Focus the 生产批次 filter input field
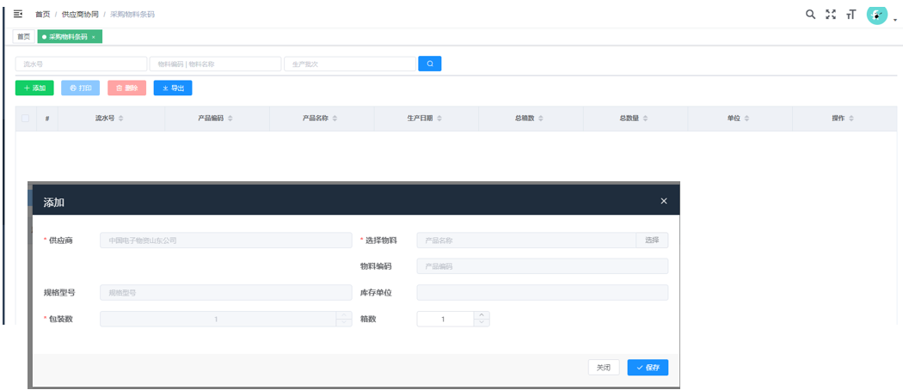 350,64
